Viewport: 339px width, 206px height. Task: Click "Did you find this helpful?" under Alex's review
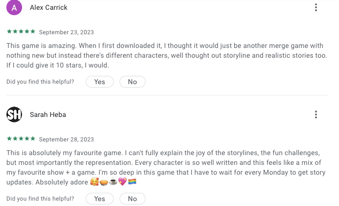tap(40, 82)
